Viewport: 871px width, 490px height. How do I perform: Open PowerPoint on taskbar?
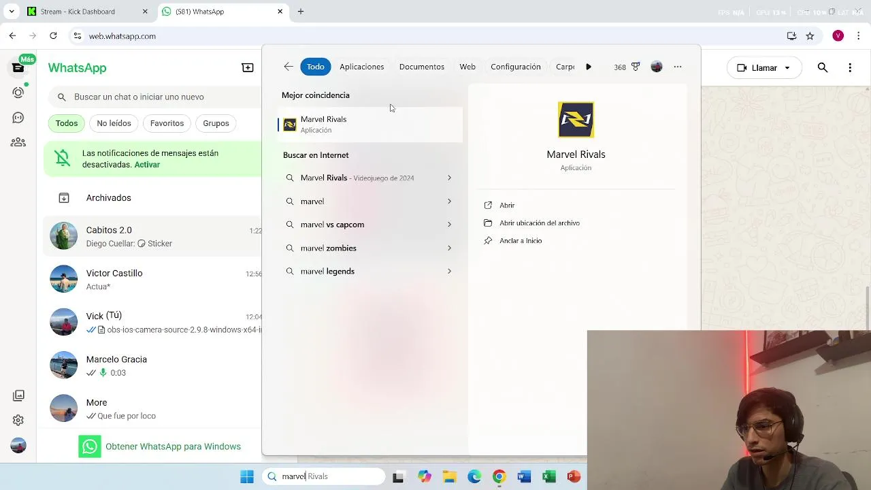[574, 476]
